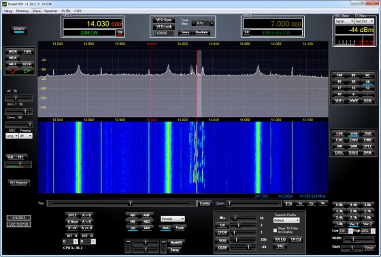Screen dimensions: 381x257
Task: Toggle the NR noise reduction button
Action: (133, 216)
